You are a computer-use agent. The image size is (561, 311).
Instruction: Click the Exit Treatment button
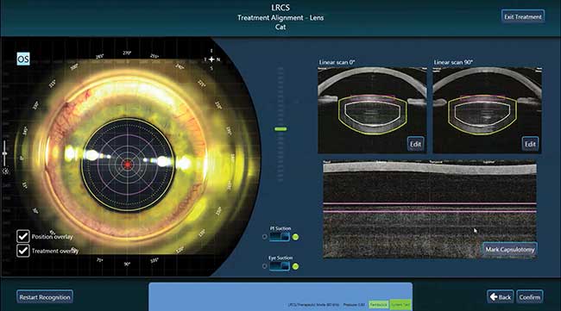tap(523, 16)
